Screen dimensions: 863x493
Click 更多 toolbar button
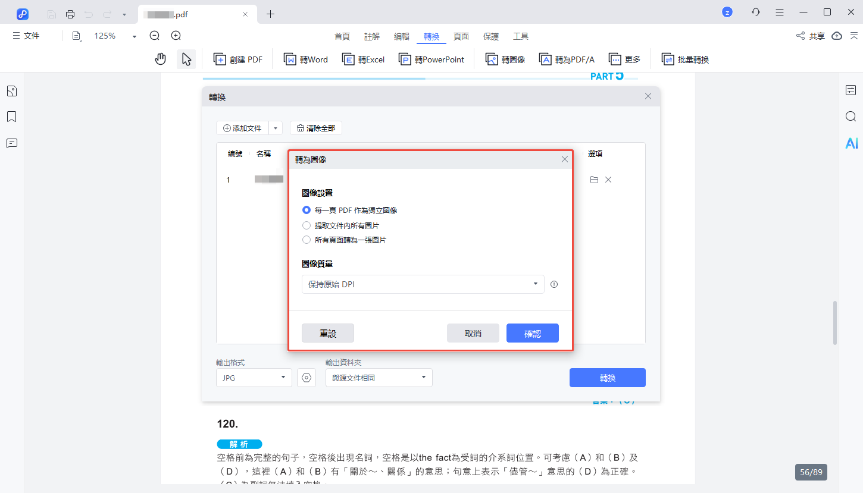point(624,59)
